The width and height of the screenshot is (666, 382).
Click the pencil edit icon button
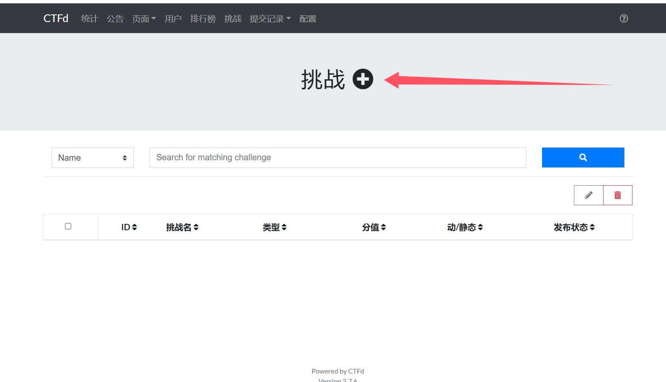(x=588, y=195)
